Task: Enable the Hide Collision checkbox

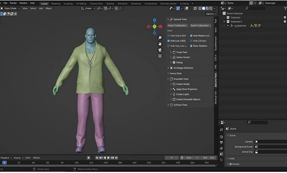Action: point(191,41)
